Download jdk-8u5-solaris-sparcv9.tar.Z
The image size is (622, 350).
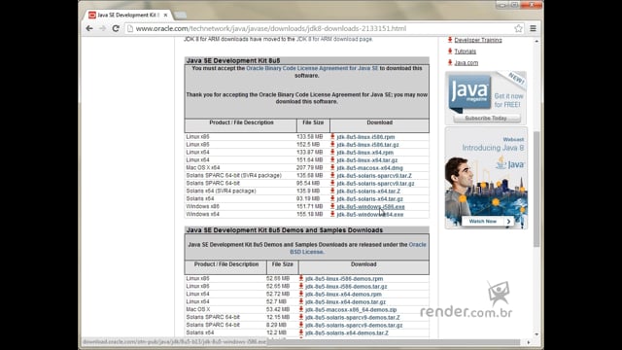[x=374, y=176]
